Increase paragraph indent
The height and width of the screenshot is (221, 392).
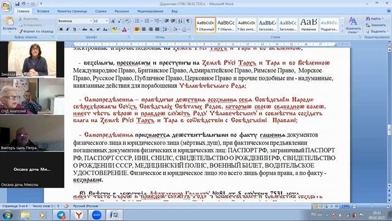[x=173, y=21]
